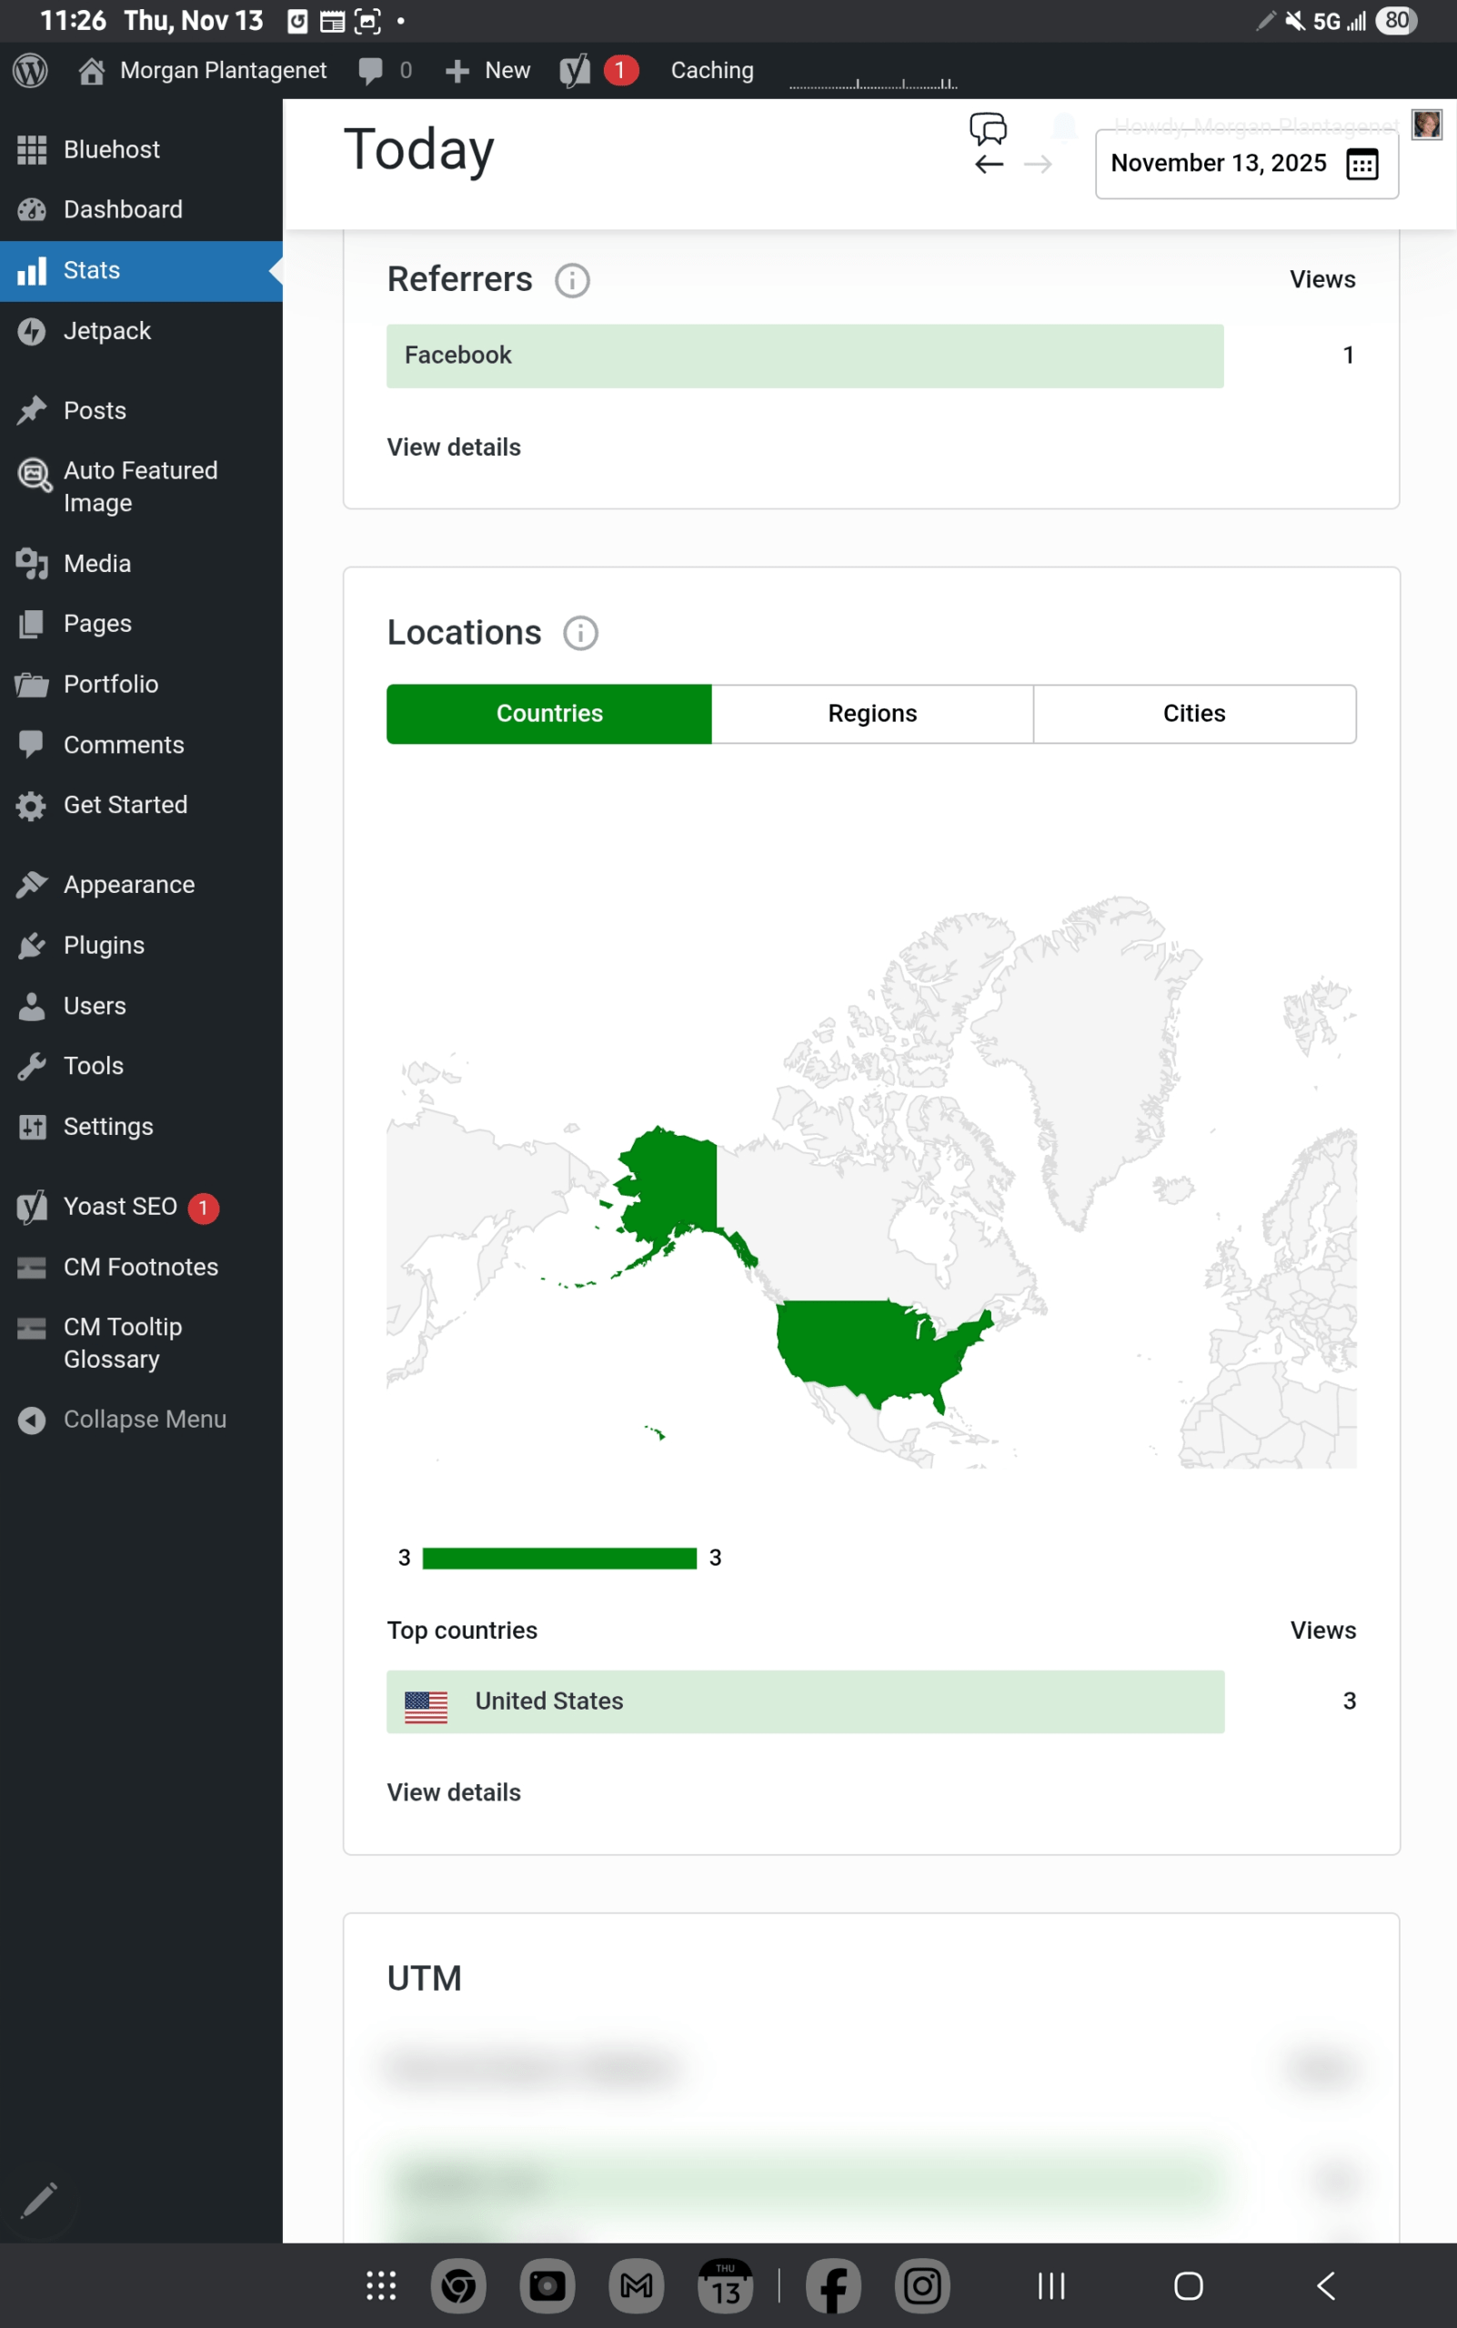
Task: Open the calendar date picker icon
Action: [x=1362, y=164]
